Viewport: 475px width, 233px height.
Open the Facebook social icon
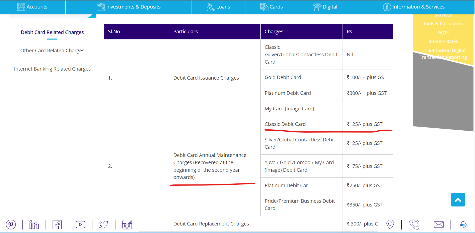pos(57,224)
